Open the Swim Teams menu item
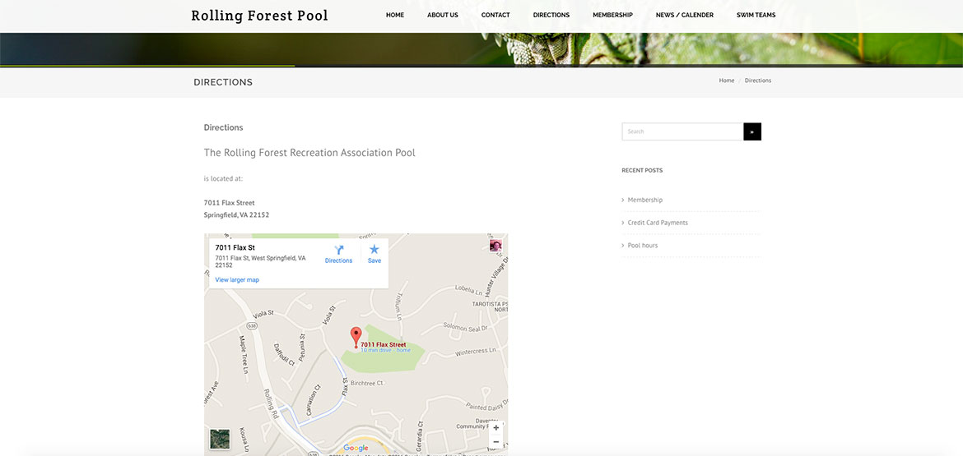This screenshot has width=963, height=456. tap(756, 16)
